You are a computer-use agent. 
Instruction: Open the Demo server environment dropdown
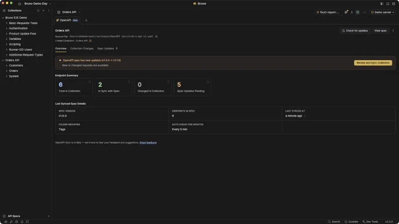tap(383, 12)
